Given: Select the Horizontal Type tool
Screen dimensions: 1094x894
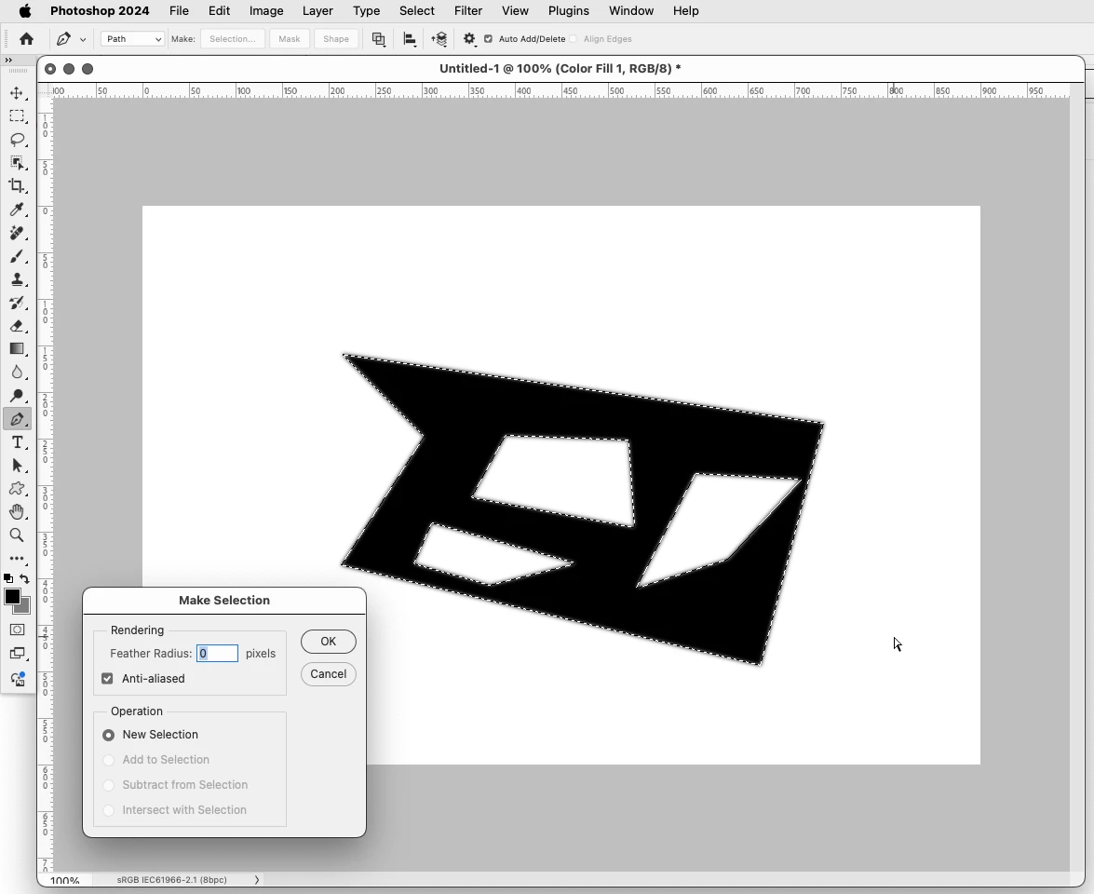Looking at the screenshot, I should coord(17,442).
